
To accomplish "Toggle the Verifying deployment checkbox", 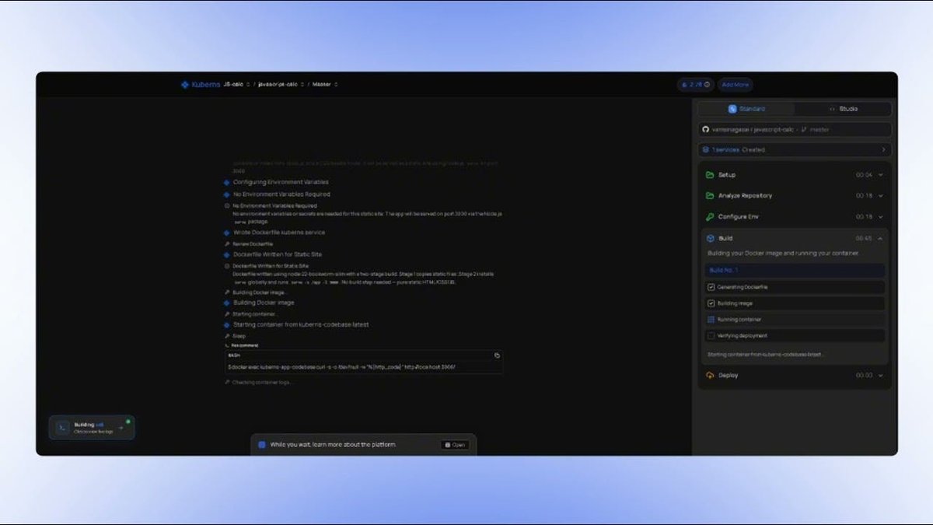I will pyautogui.click(x=711, y=336).
